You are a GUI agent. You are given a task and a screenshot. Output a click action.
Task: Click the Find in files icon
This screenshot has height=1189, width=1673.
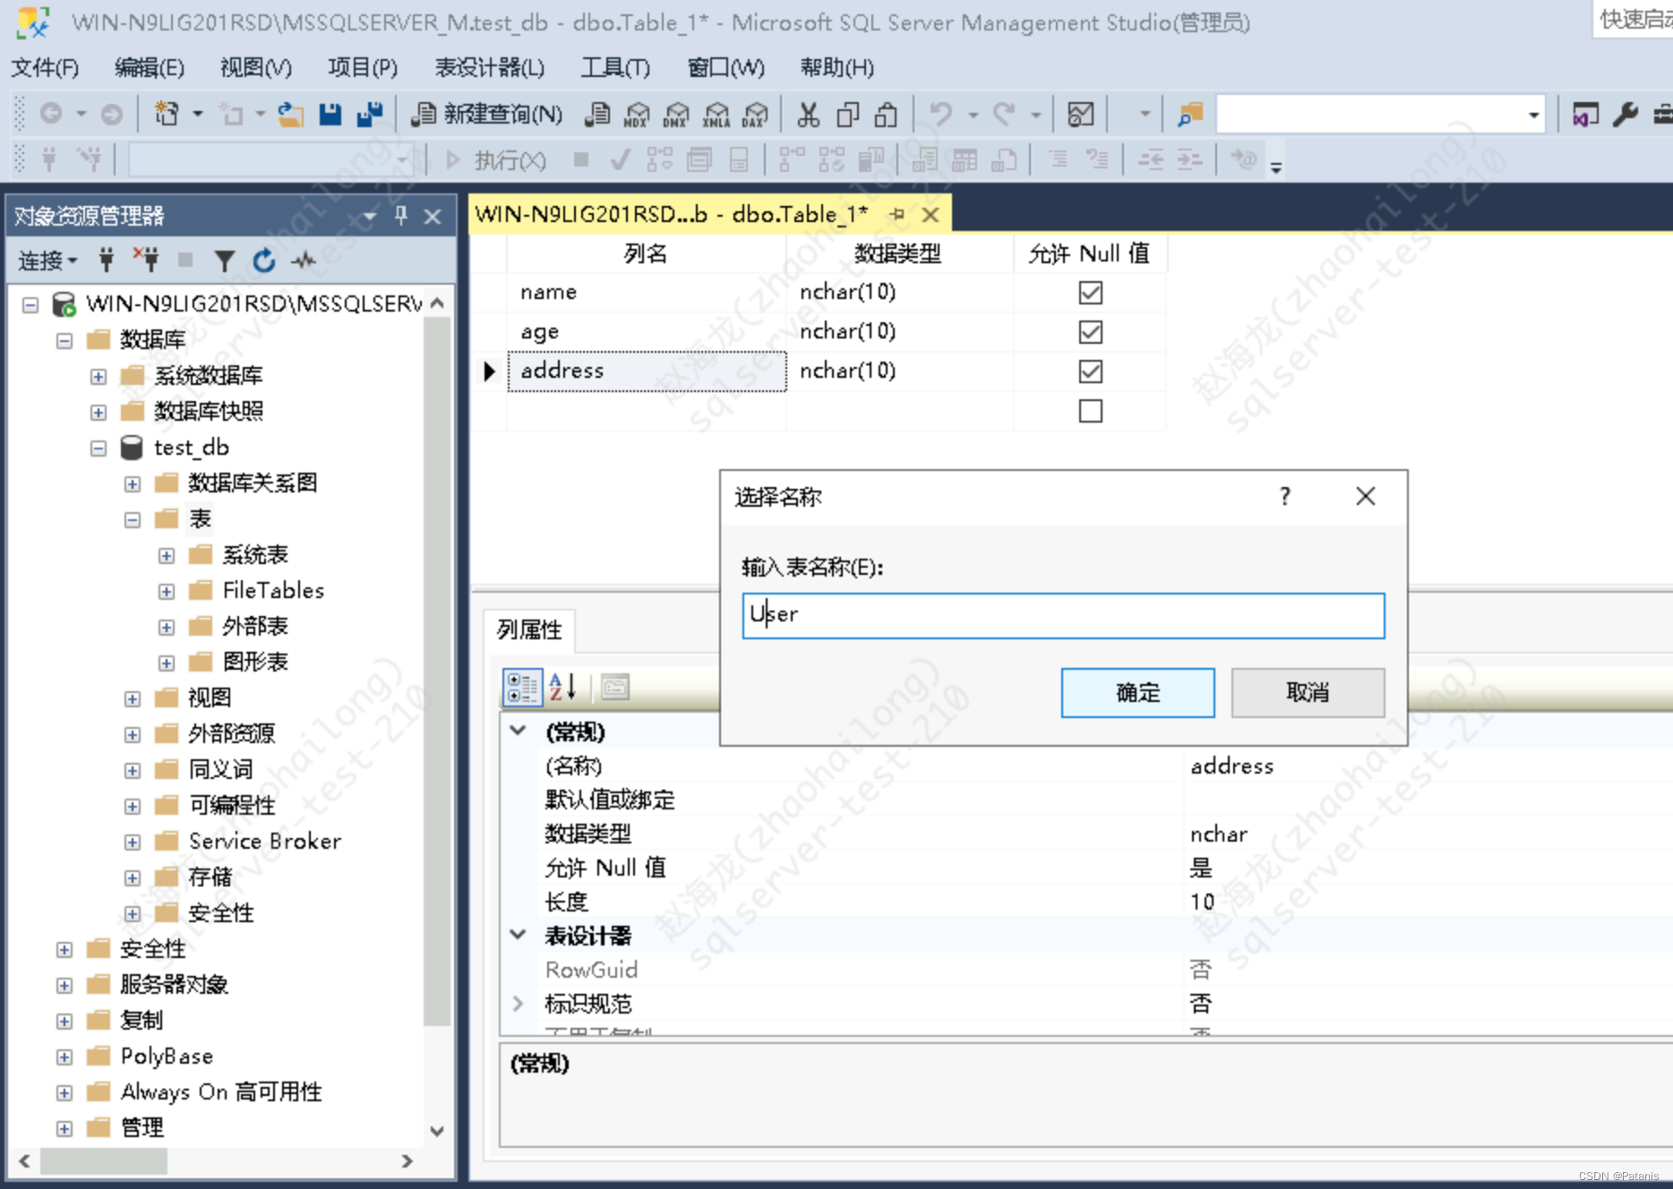(1189, 114)
